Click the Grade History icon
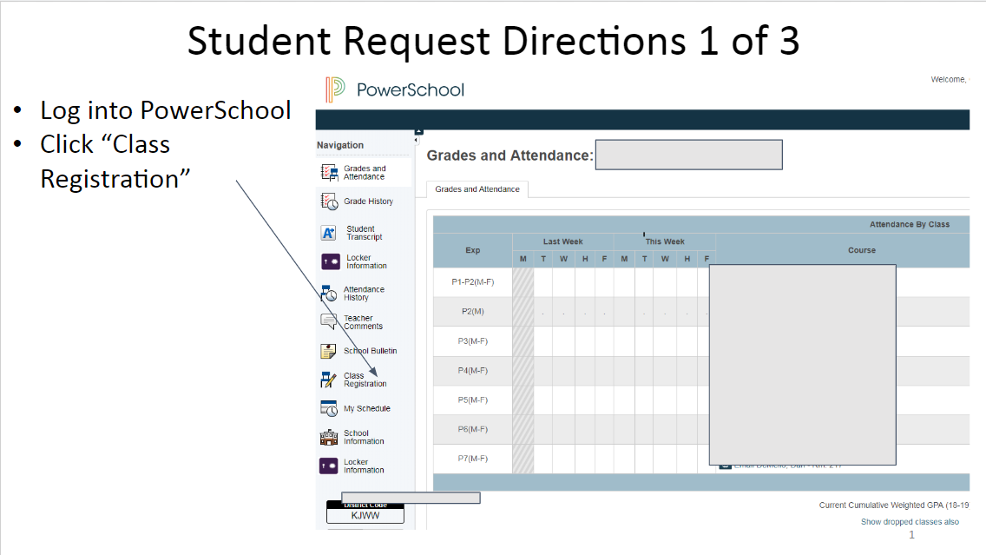The width and height of the screenshot is (986, 555). (330, 202)
